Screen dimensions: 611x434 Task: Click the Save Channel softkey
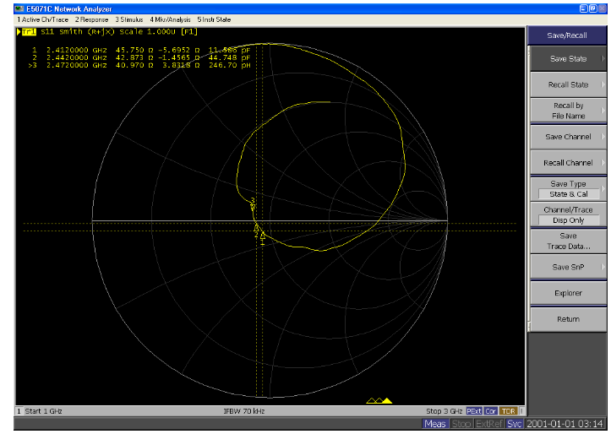tap(568, 137)
